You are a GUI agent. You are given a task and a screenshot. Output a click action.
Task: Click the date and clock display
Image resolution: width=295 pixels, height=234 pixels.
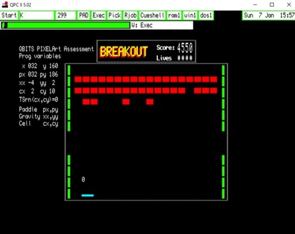click(x=269, y=15)
